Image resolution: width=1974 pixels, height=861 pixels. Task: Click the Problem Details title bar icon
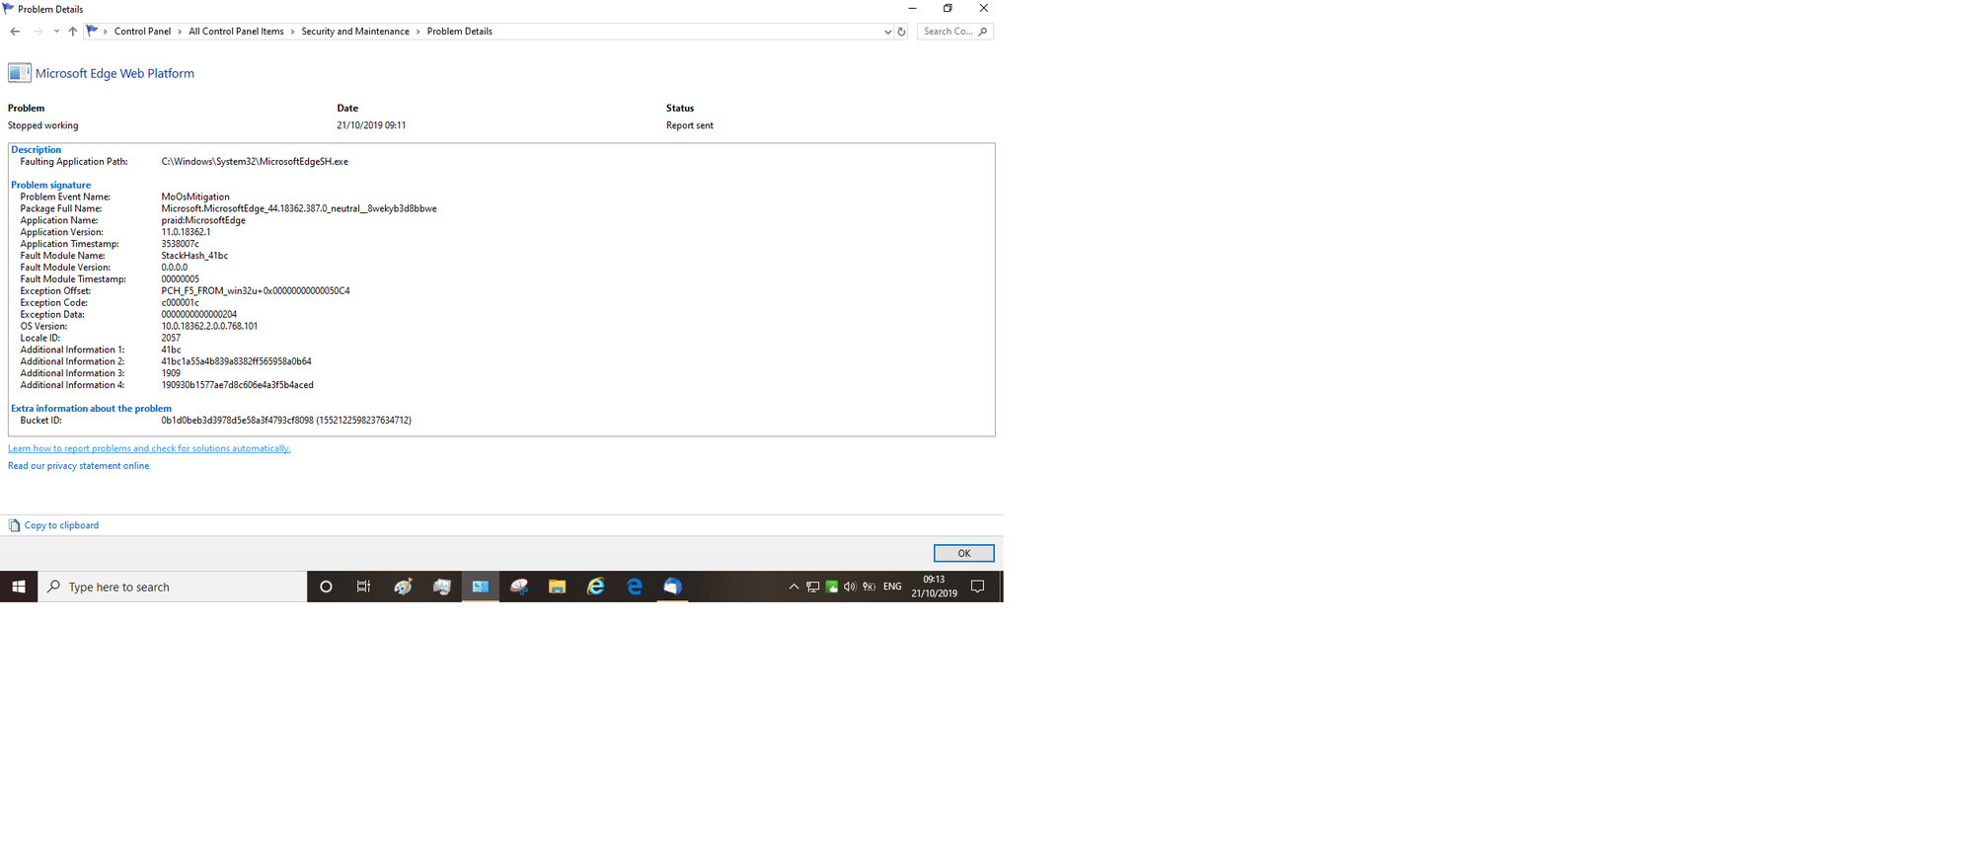tap(9, 8)
